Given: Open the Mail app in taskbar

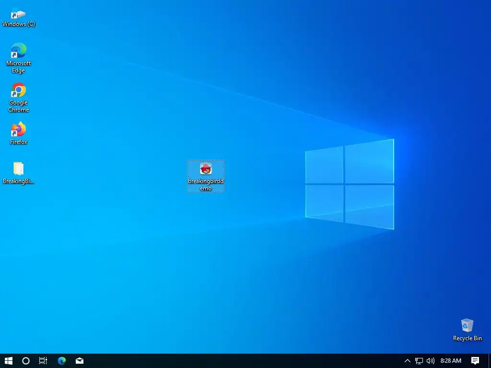Looking at the screenshot, I should pos(80,361).
